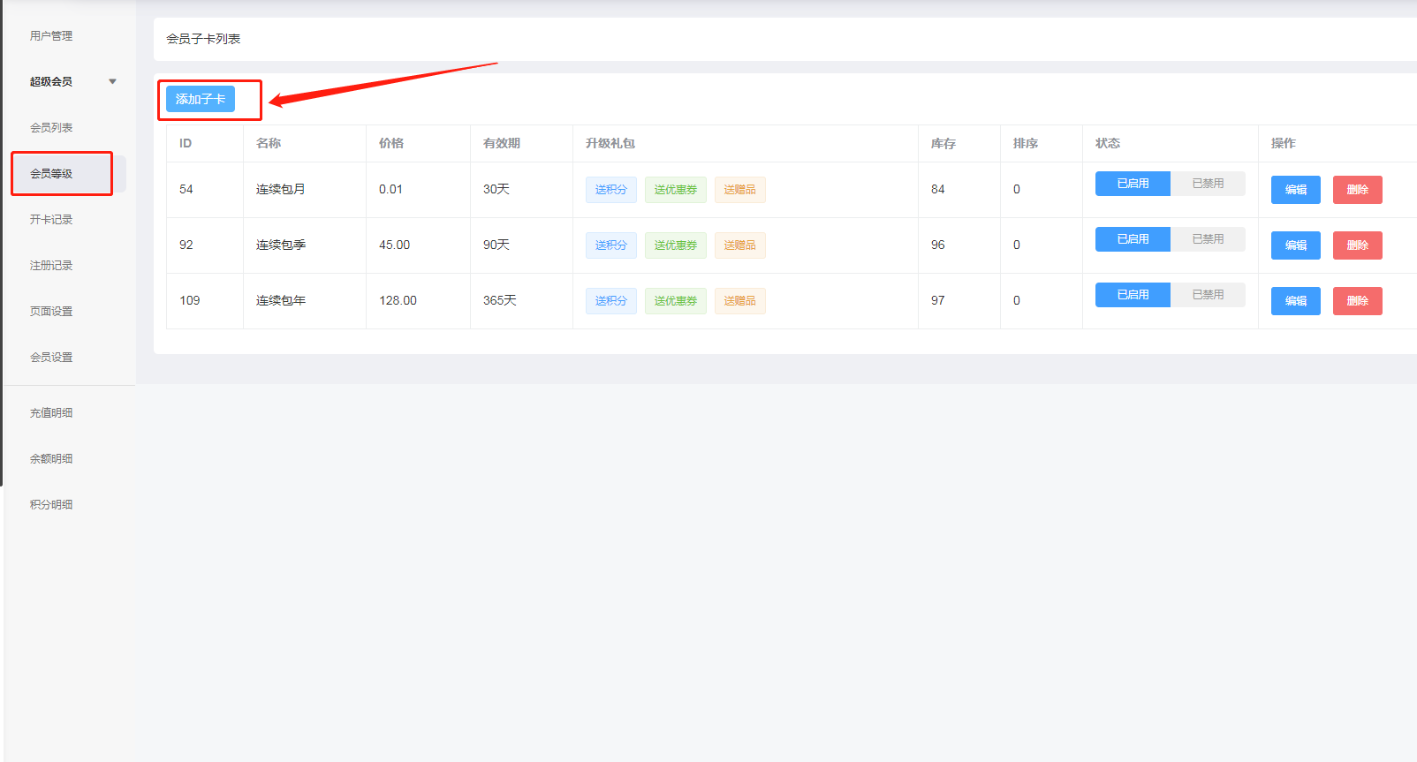Click the 排序 column header
Image resolution: width=1417 pixels, height=762 pixels.
1026,143
